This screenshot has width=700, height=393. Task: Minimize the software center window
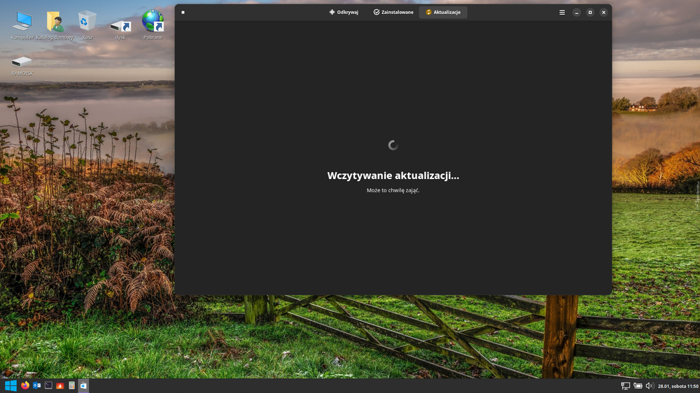576,12
